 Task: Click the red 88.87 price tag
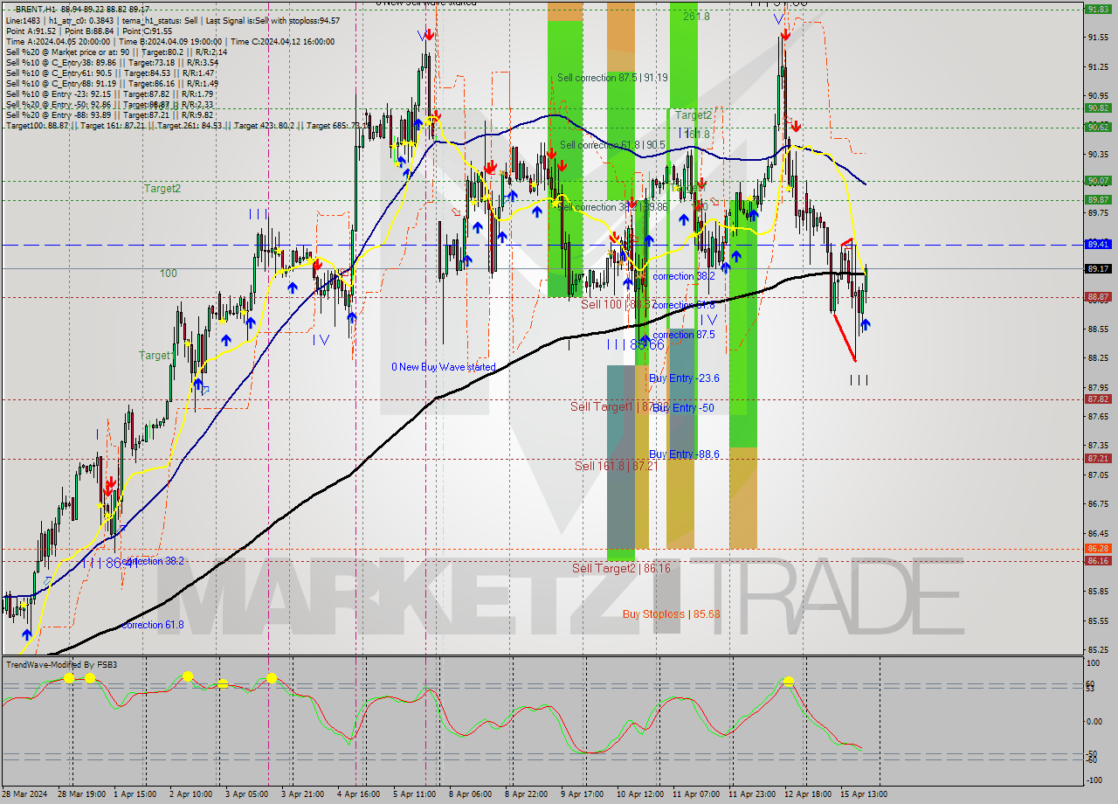tap(1097, 296)
